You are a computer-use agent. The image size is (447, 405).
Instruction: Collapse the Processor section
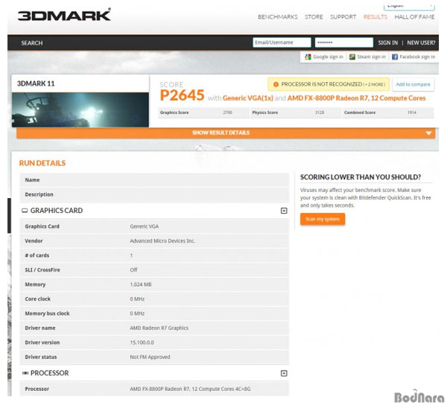284,374
